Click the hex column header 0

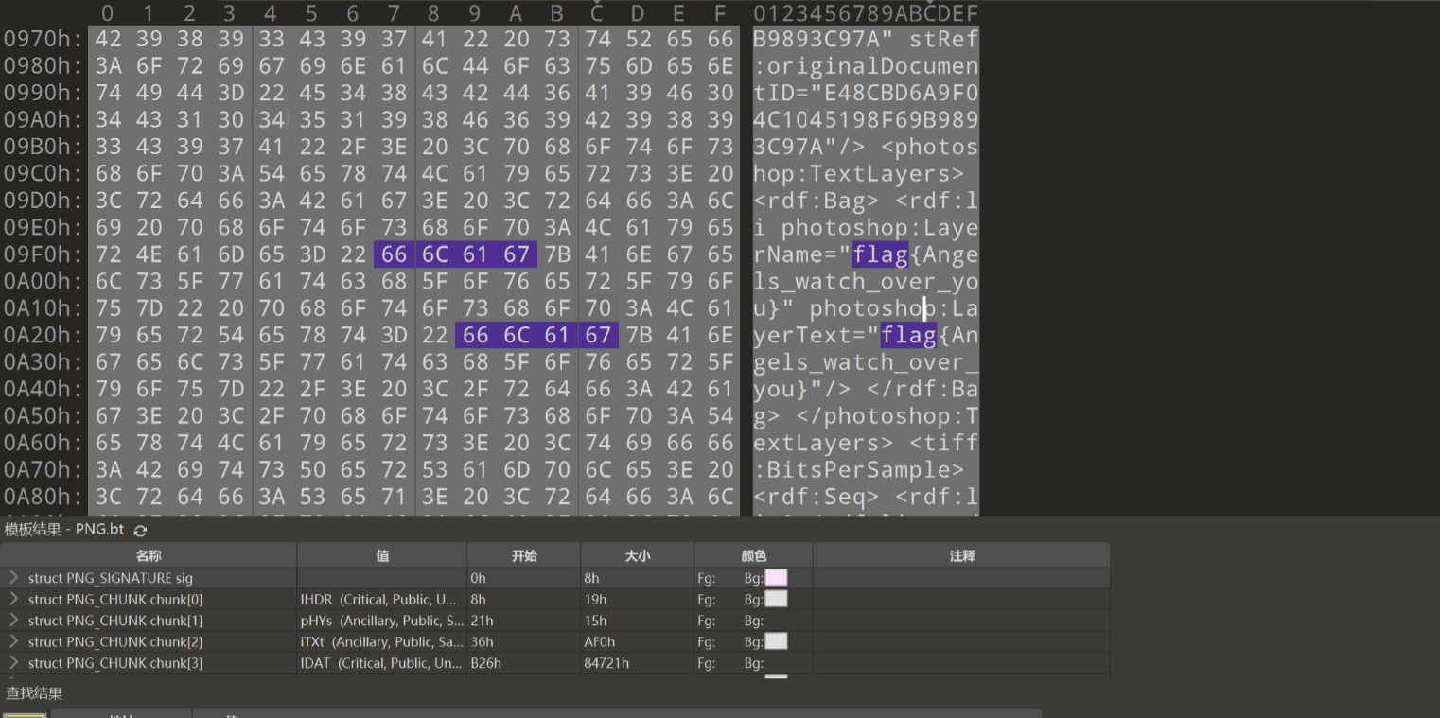[107, 13]
